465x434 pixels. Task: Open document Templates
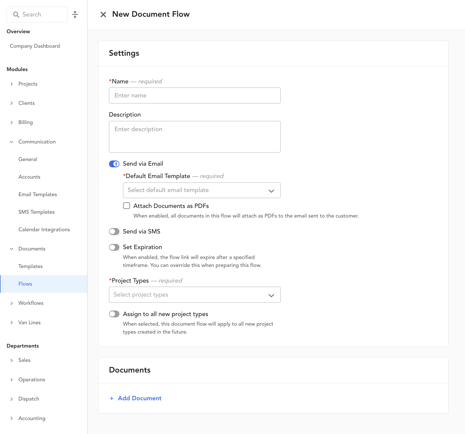point(30,266)
